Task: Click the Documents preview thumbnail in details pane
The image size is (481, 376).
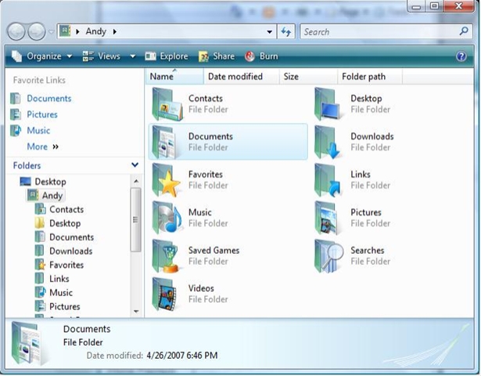Action: (x=29, y=342)
